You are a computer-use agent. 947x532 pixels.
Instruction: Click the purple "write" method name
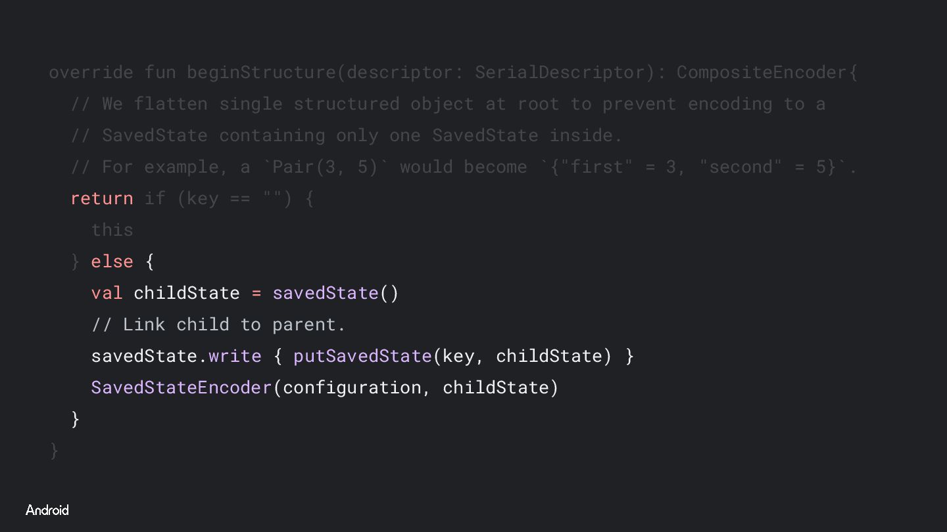[x=235, y=356]
